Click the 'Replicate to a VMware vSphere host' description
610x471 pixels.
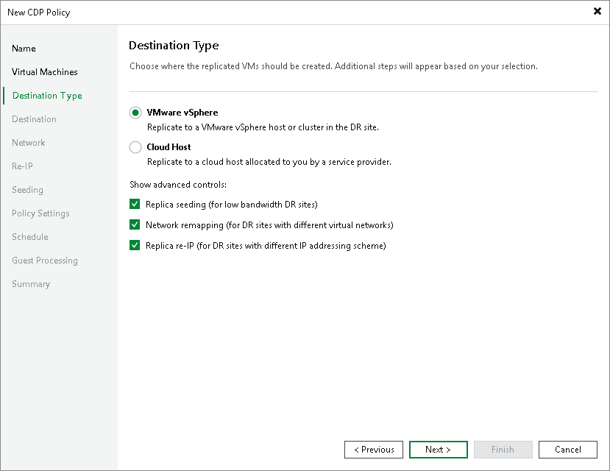(x=263, y=127)
